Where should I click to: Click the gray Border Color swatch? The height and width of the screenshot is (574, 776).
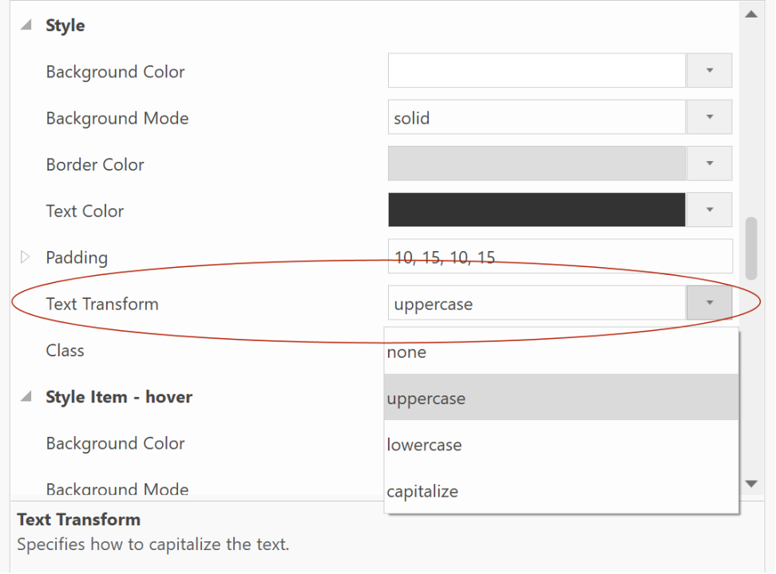pos(536,163)
